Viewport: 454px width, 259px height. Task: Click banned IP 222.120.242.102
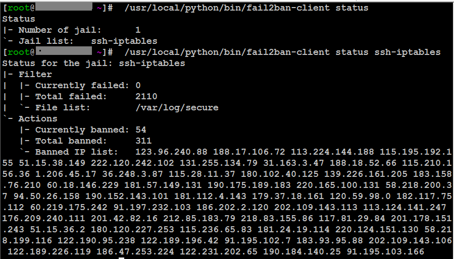(132, 163)
